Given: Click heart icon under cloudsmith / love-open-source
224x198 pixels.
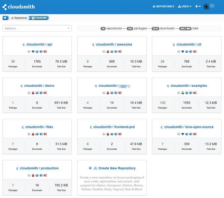Looking at the screenshot, I should [x=183, y=134].
